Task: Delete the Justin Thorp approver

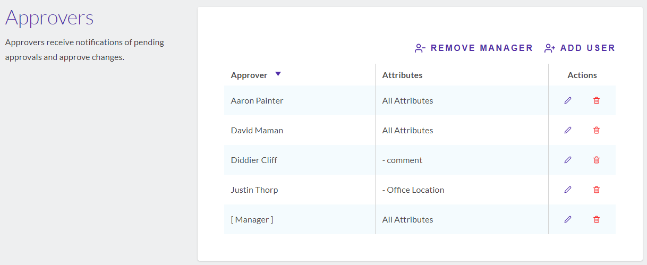Action: click(597, 190)
